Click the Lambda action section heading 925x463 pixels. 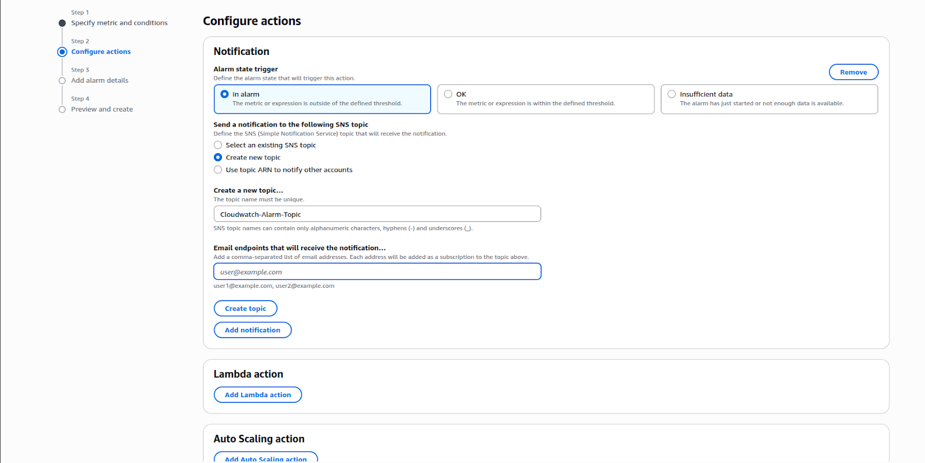[x=248, y=374]
